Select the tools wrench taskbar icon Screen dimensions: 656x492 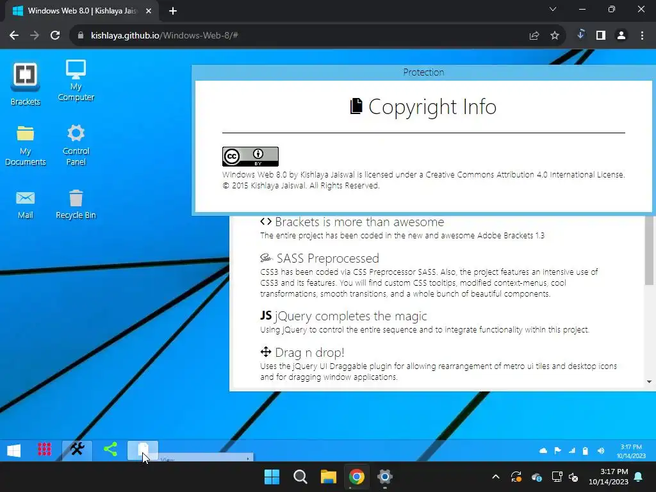[x=77, y=450]
